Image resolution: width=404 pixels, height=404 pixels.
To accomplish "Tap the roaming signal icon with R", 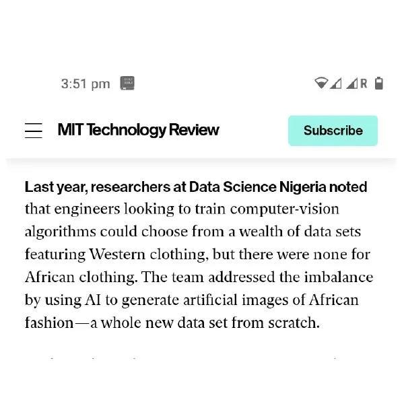I will click(x=357, y=83).
